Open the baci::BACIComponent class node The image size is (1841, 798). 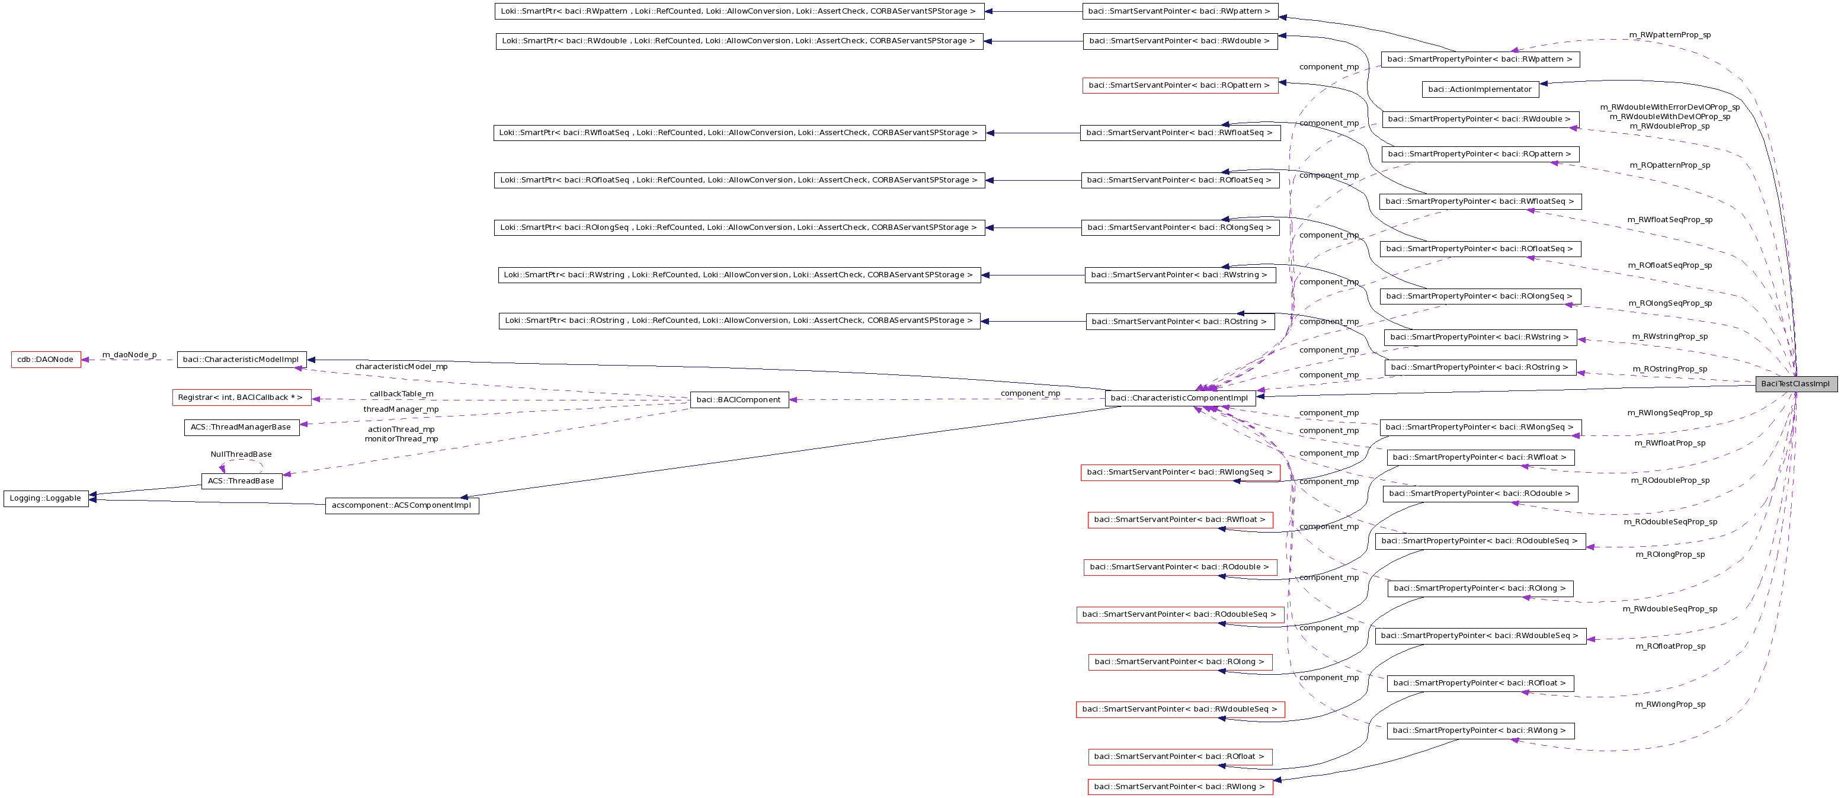pos(739,399)
